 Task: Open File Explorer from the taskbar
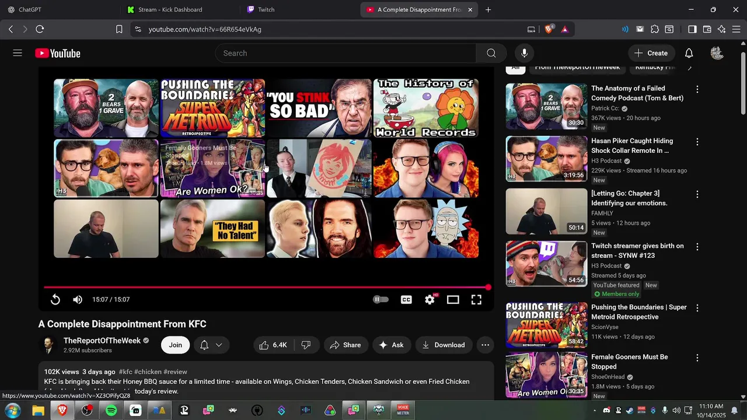pos(38,411)
